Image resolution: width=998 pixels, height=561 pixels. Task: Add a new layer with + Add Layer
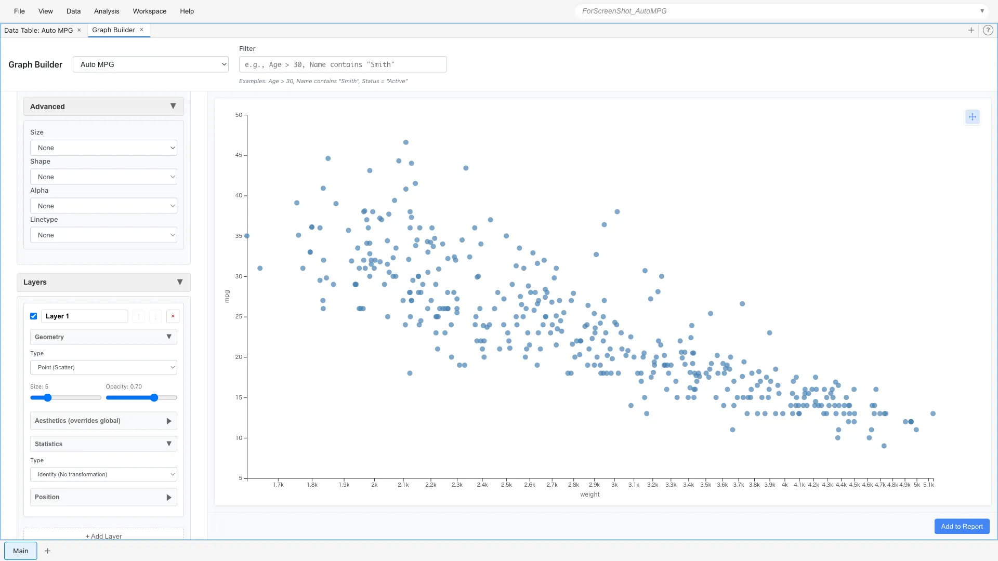tap(103, 536)
